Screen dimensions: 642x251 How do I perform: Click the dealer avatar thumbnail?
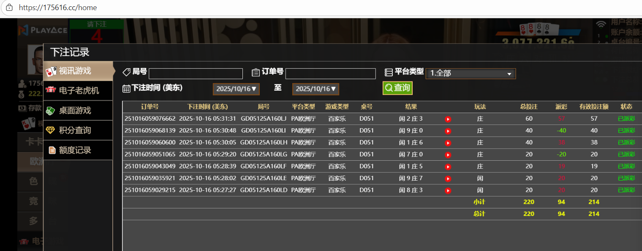35,59
